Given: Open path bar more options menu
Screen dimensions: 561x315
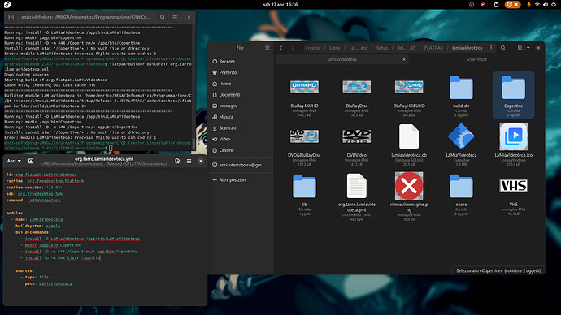Looking at the screenshot, I should (x=491, y=48).
